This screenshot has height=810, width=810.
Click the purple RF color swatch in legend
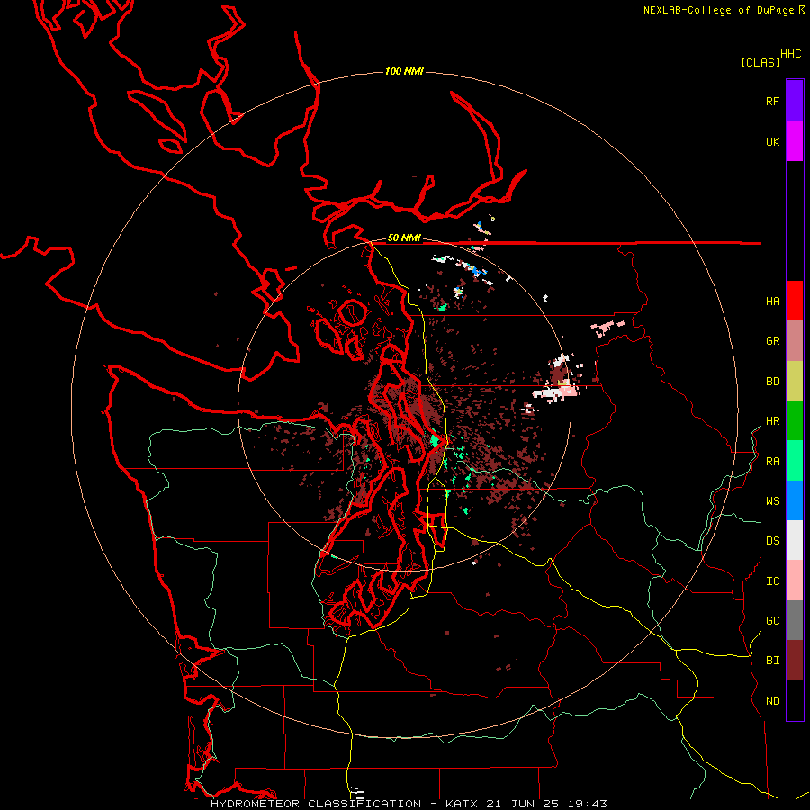pyautogui.click(x=795, y=101)
